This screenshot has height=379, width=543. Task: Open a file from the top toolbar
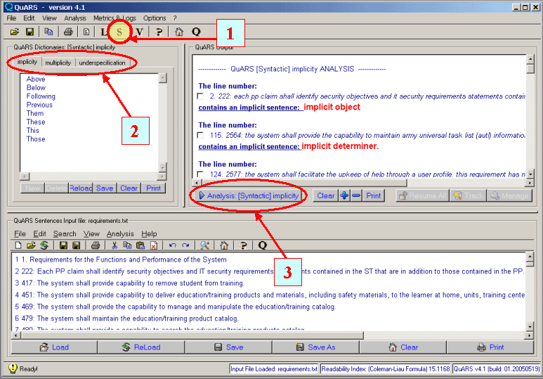click(x=15, y=32)
